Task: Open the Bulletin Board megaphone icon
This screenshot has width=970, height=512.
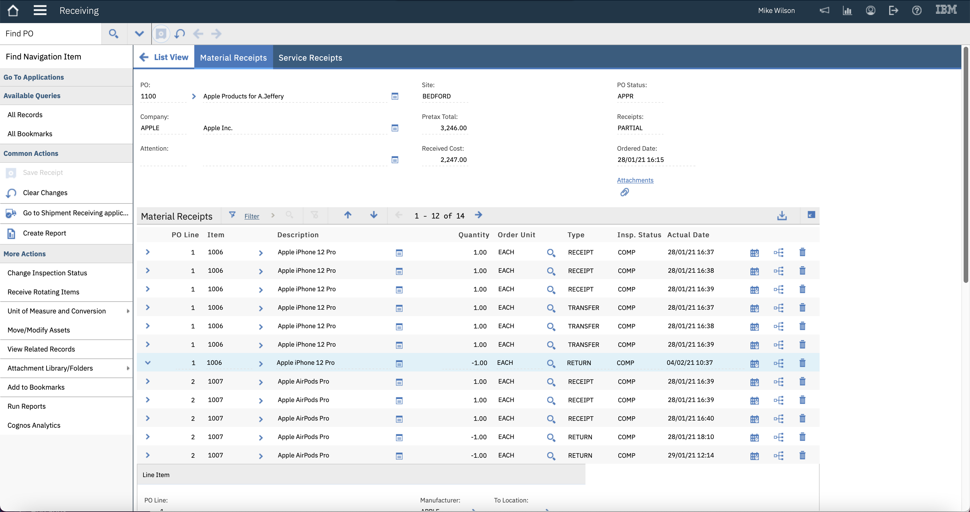Action: (x=824, y=11)
